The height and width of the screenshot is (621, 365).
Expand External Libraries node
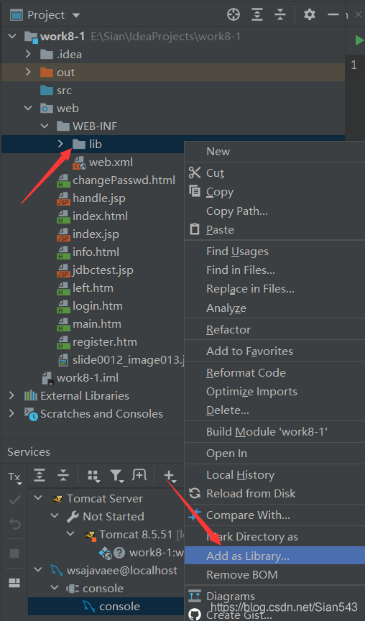pos(11,395)
